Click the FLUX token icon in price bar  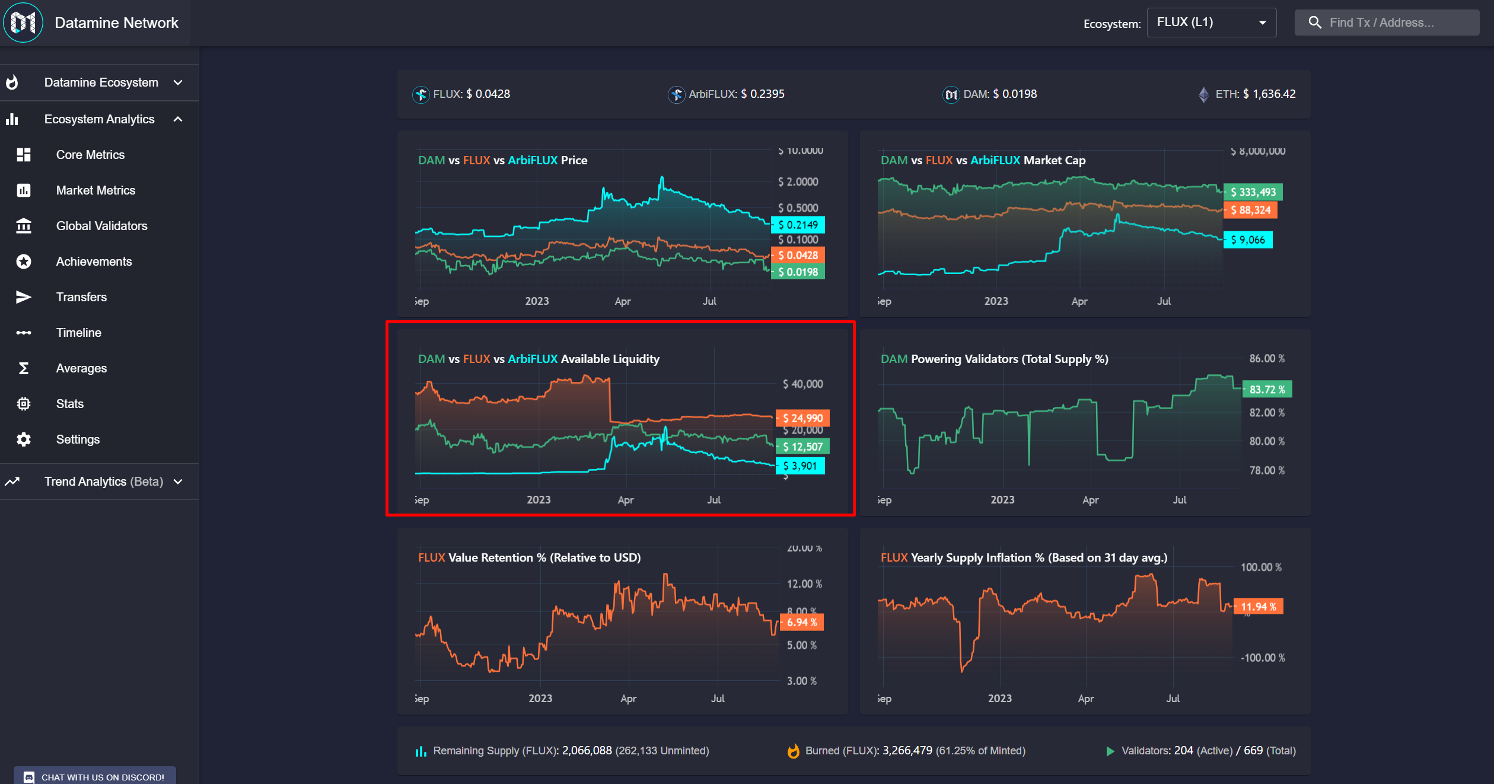(x=421, y=94)
